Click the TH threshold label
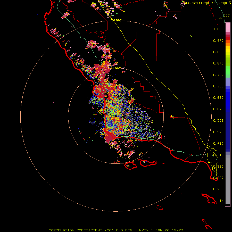Viewport: 232px width, 232px height. (221, 201)
